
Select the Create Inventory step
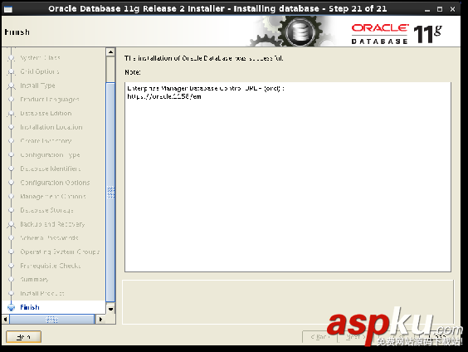pyautogui.click(x=46, y=140)
